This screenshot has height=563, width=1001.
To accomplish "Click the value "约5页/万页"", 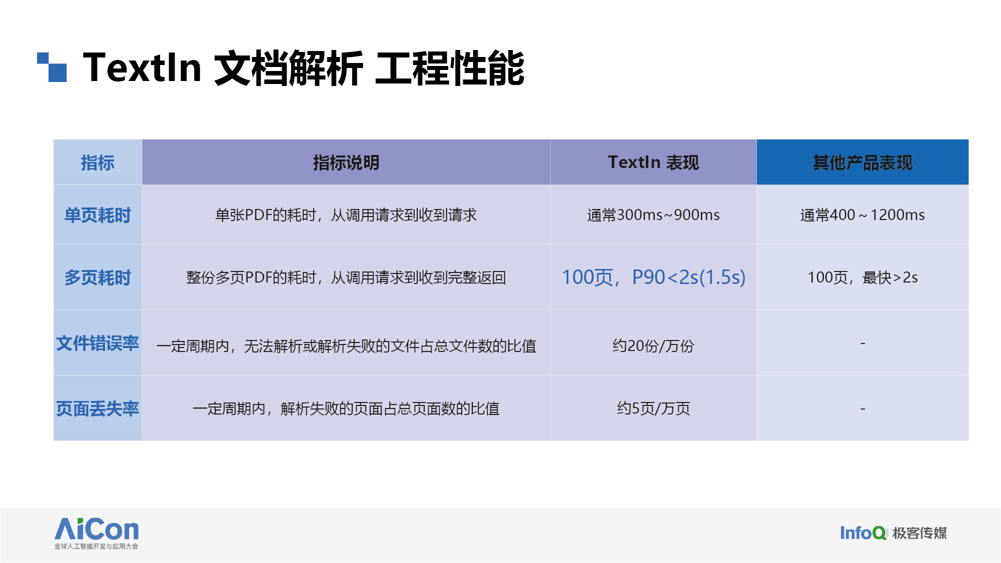I will pyautogui.click(x=653, y=408).
